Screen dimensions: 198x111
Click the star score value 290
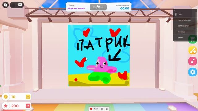click(15, 106)
